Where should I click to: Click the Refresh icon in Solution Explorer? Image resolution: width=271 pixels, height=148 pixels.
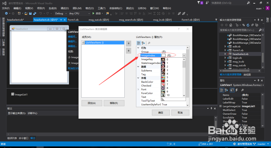pos(248,25)
